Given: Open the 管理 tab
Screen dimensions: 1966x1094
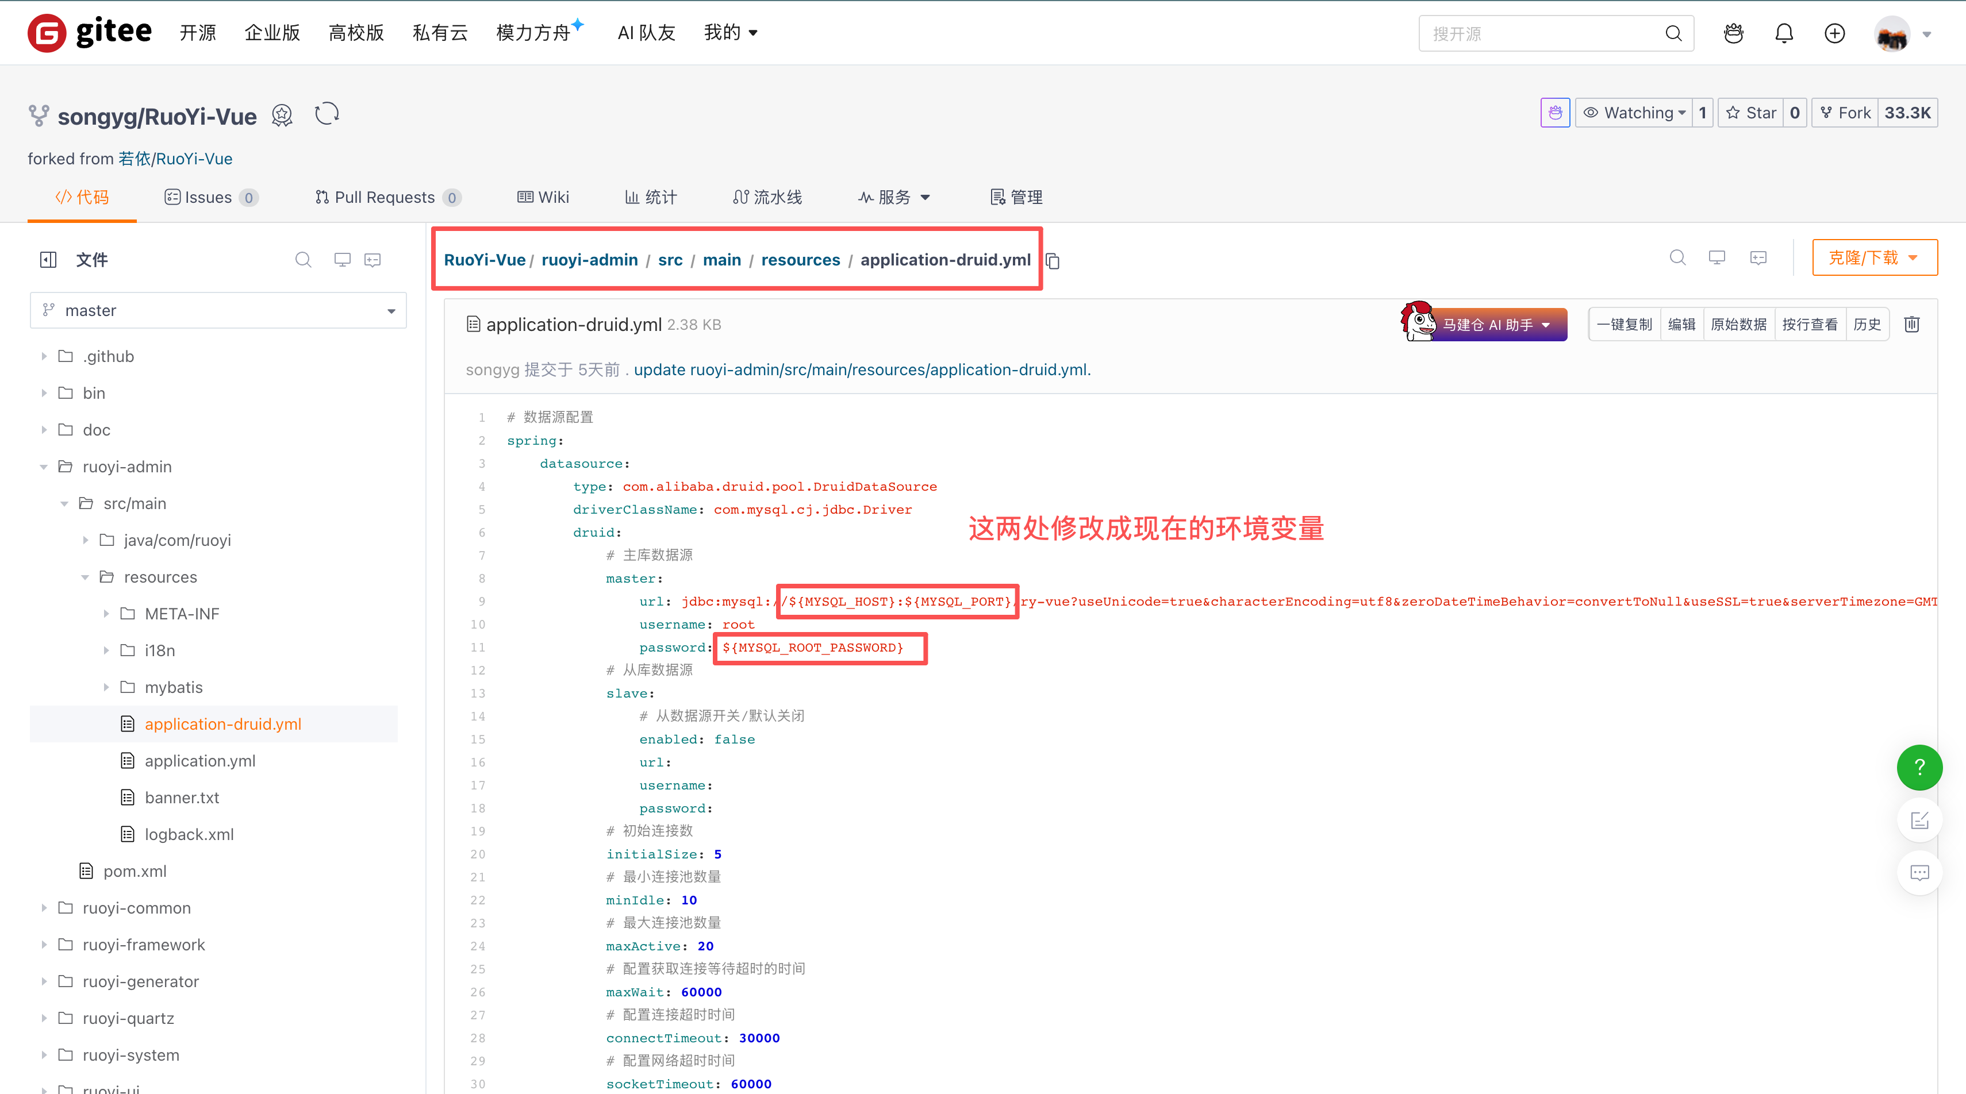Looking at the screenshot, I should 1016,197.
